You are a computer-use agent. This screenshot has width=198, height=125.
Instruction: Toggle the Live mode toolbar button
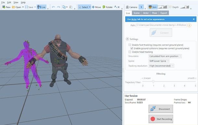point(42,7)
